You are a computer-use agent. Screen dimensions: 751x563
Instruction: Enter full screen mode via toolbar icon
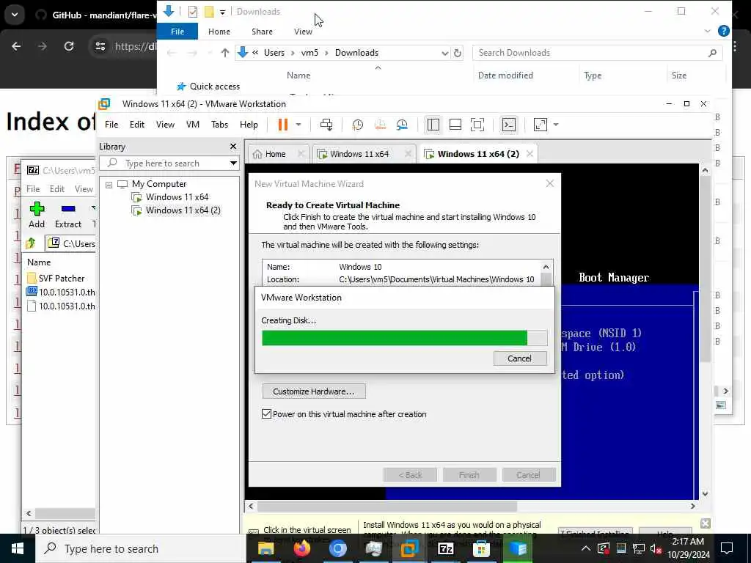477,125
